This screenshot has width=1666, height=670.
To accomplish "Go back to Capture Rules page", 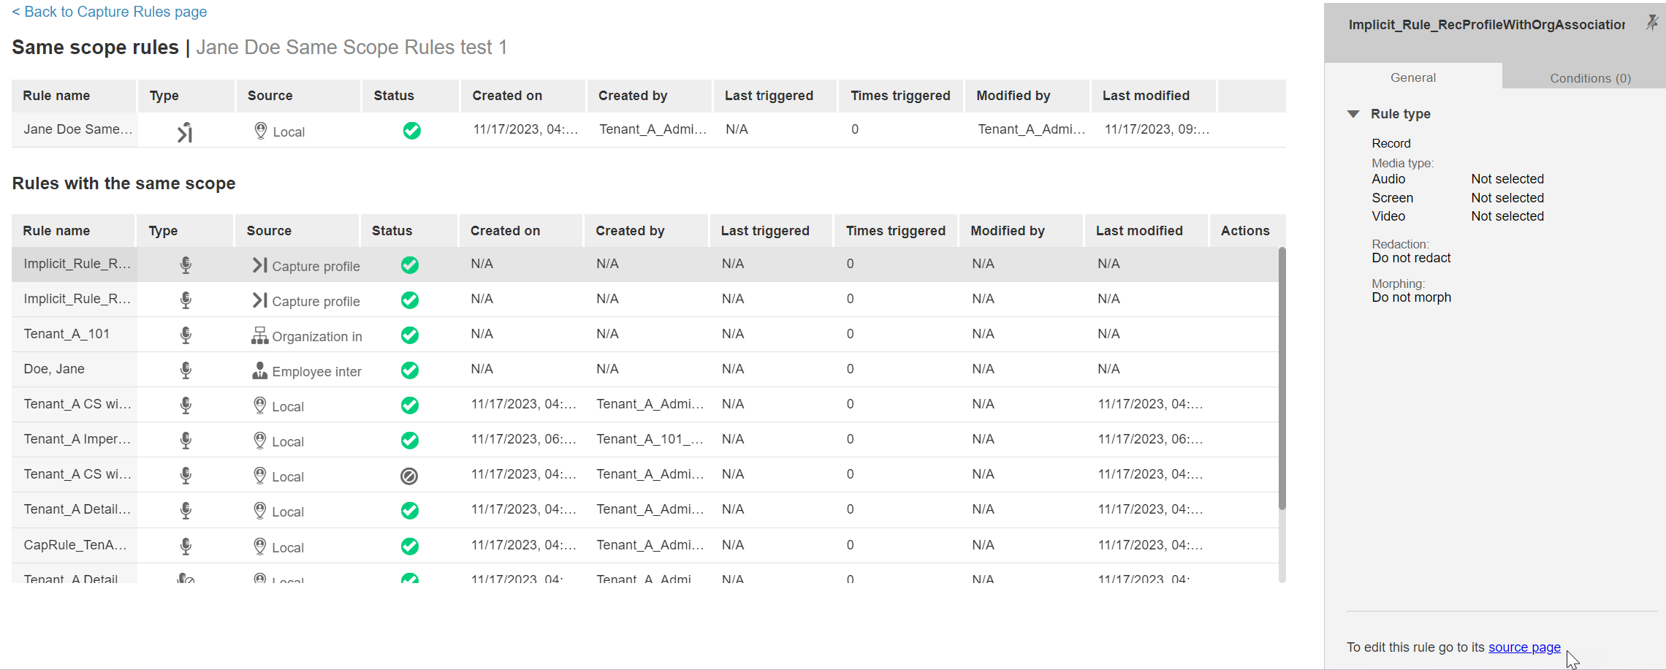I will pyautogui.click(x=110, y=12).
